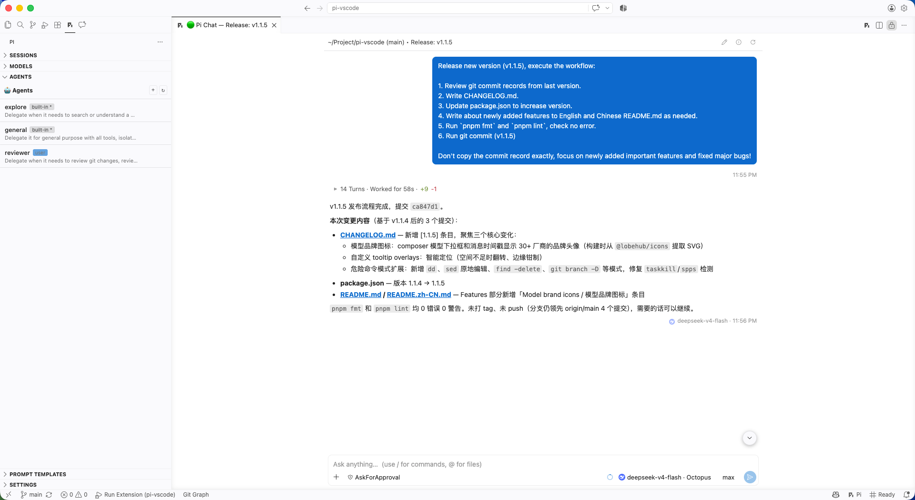This screenshot has width=915, height=500.
Task: Open chat from the title bar chat icon
Action: click(x=596, y=8)
